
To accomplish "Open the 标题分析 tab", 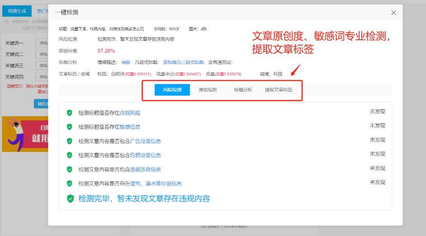I will [x=243, y=90].
